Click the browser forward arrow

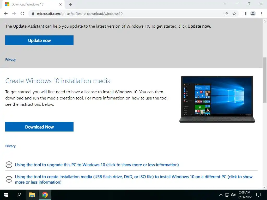(x=14, y=14)
